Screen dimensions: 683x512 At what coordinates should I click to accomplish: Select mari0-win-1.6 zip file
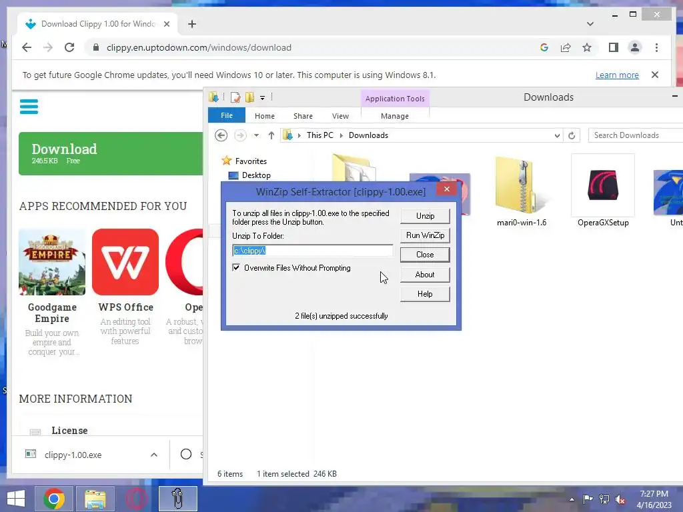(x=522, y=192)
